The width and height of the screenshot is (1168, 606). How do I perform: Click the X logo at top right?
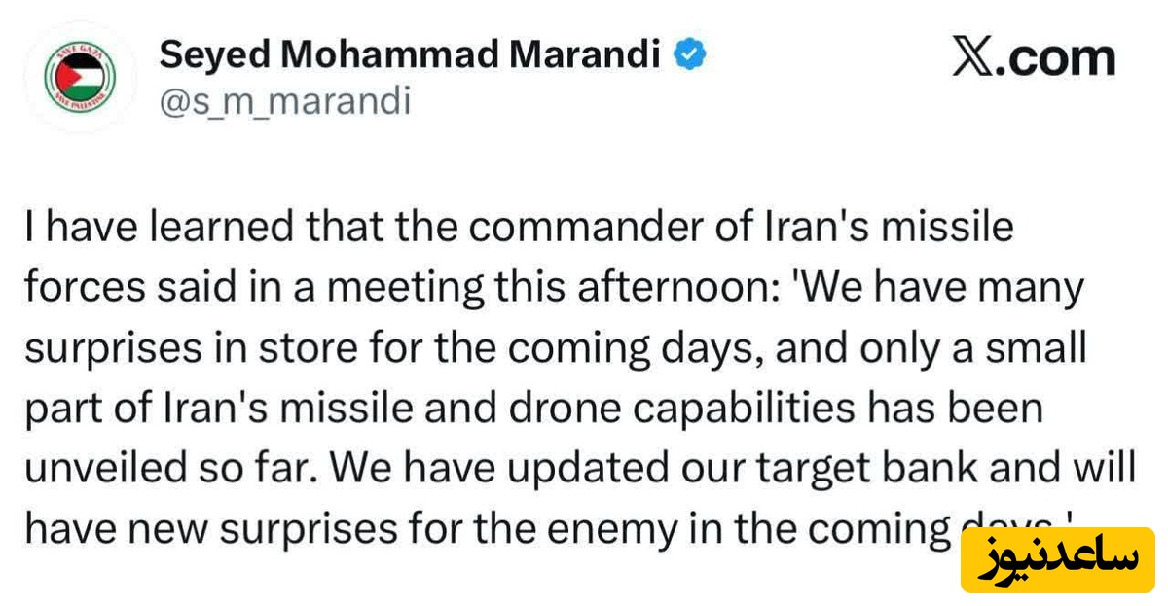point(974,58)
